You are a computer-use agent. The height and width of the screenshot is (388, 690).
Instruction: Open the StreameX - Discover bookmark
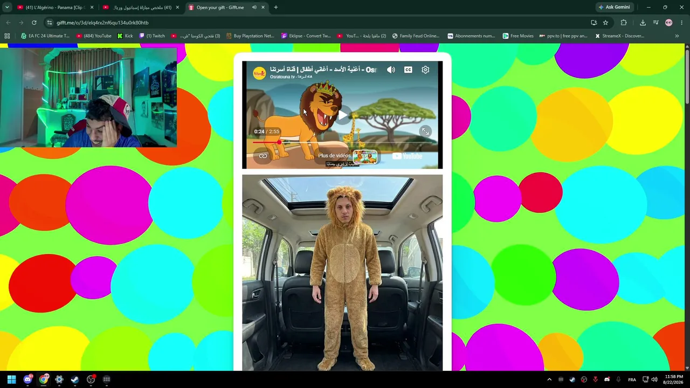619,36
